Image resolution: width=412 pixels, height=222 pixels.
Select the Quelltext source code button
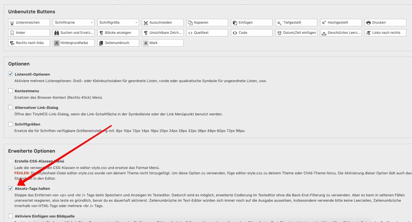[207, 33]
